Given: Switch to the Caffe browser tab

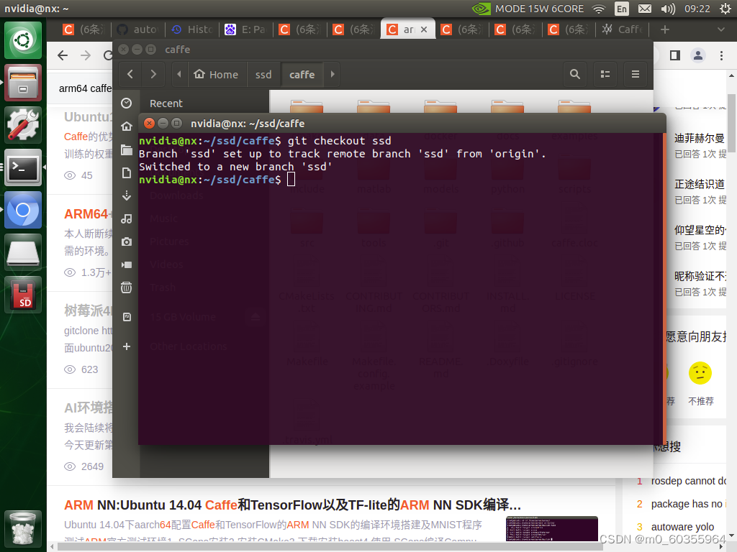Looking at the screenshot, I should point(623,29).
